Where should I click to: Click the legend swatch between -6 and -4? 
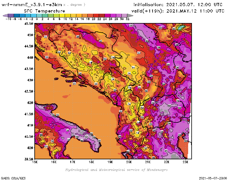pos(22,15)
